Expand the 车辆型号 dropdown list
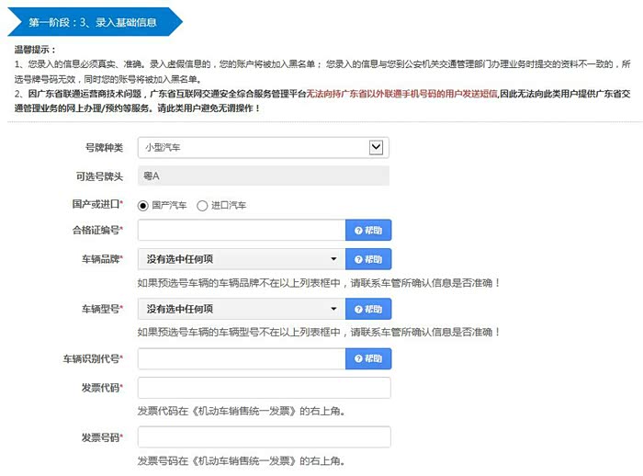 (x=241, y=309)
